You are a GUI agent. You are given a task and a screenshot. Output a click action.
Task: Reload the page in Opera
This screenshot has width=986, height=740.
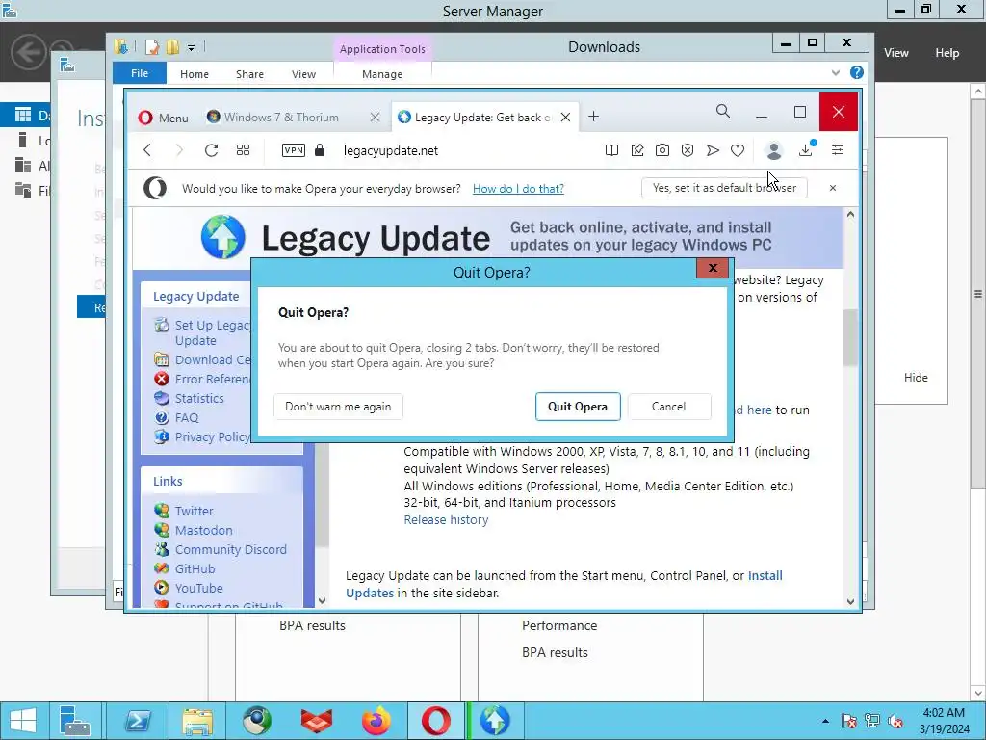click(x=211, y=150)
